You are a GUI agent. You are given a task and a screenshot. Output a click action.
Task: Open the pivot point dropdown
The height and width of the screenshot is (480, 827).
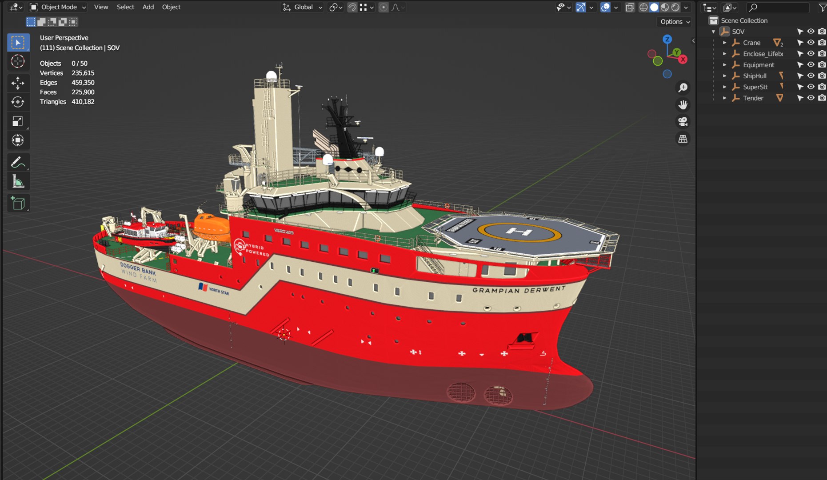[x=336, y=8]
